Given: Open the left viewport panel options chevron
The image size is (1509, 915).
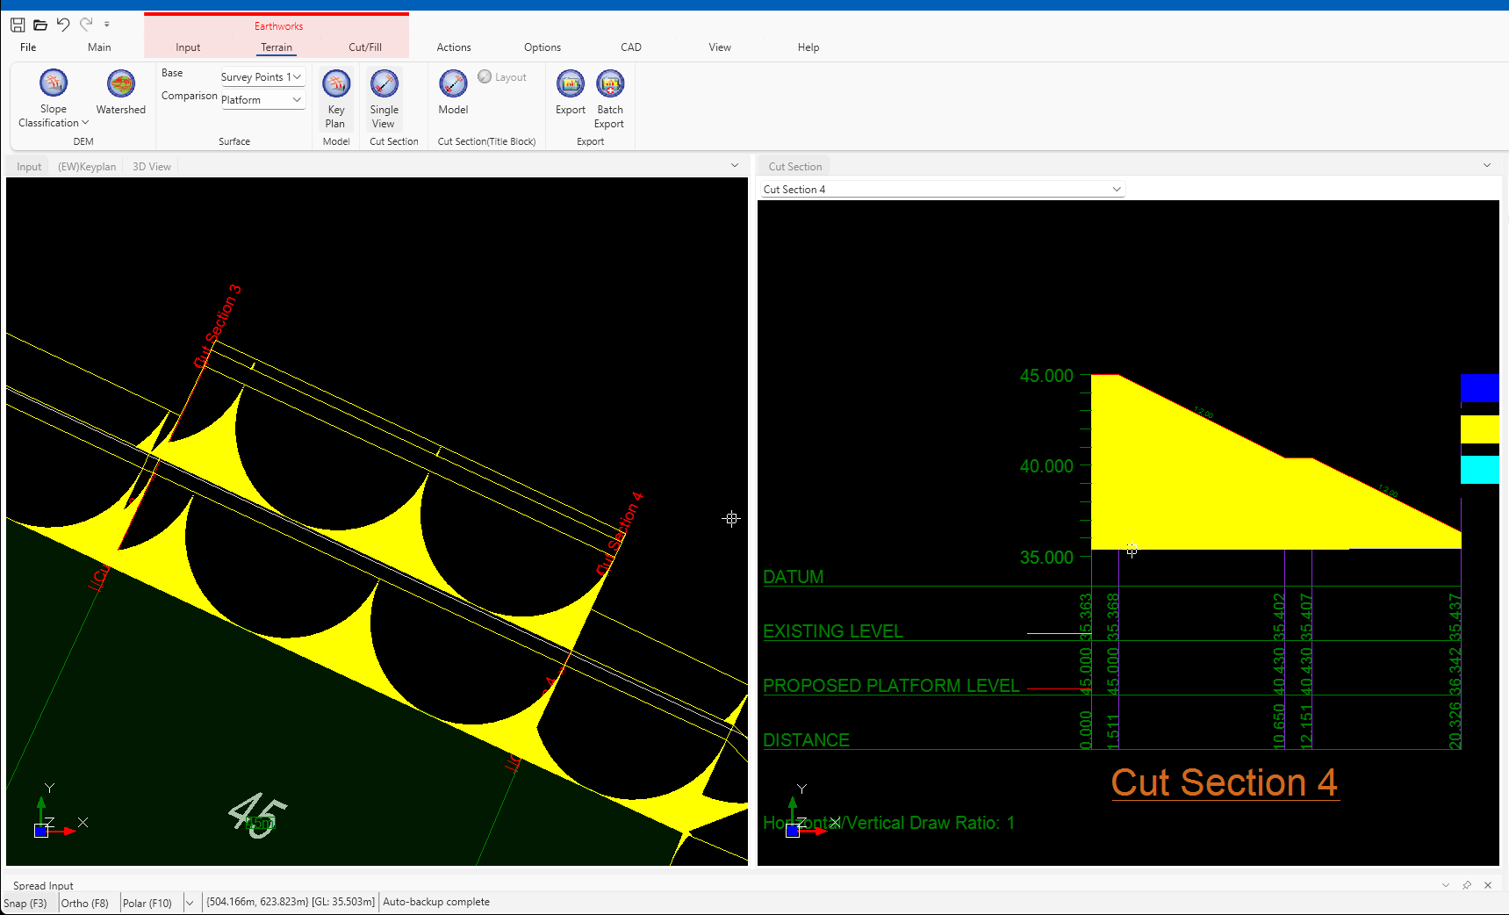Looking at the screenshot, I should pos(735,165).
